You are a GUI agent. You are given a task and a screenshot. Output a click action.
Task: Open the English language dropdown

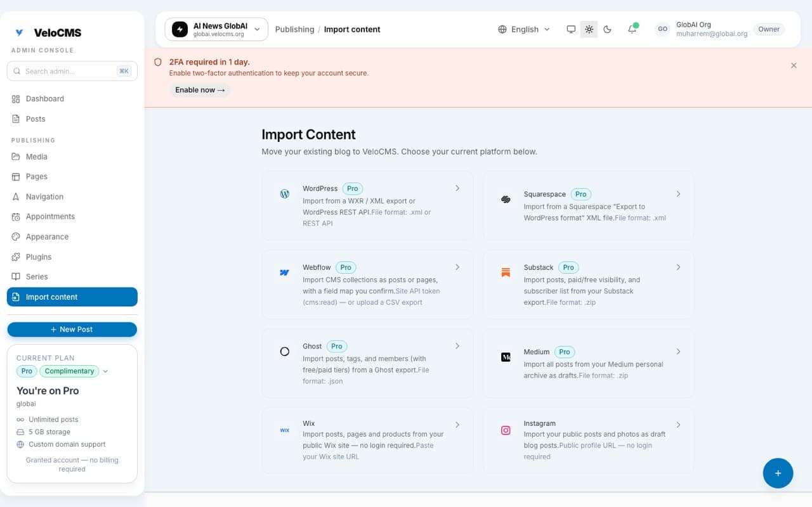click(x=524, y=29)
